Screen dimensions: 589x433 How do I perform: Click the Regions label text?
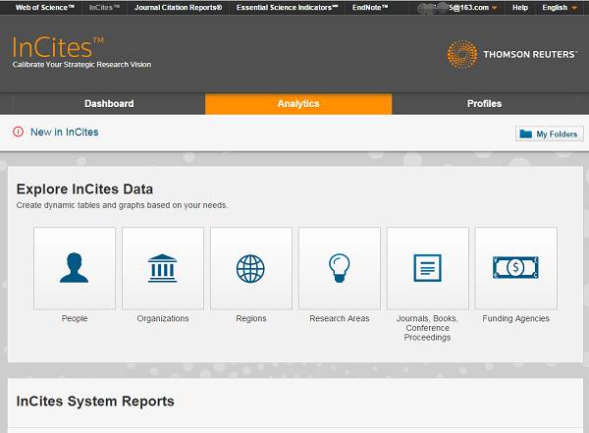(251, 318)
